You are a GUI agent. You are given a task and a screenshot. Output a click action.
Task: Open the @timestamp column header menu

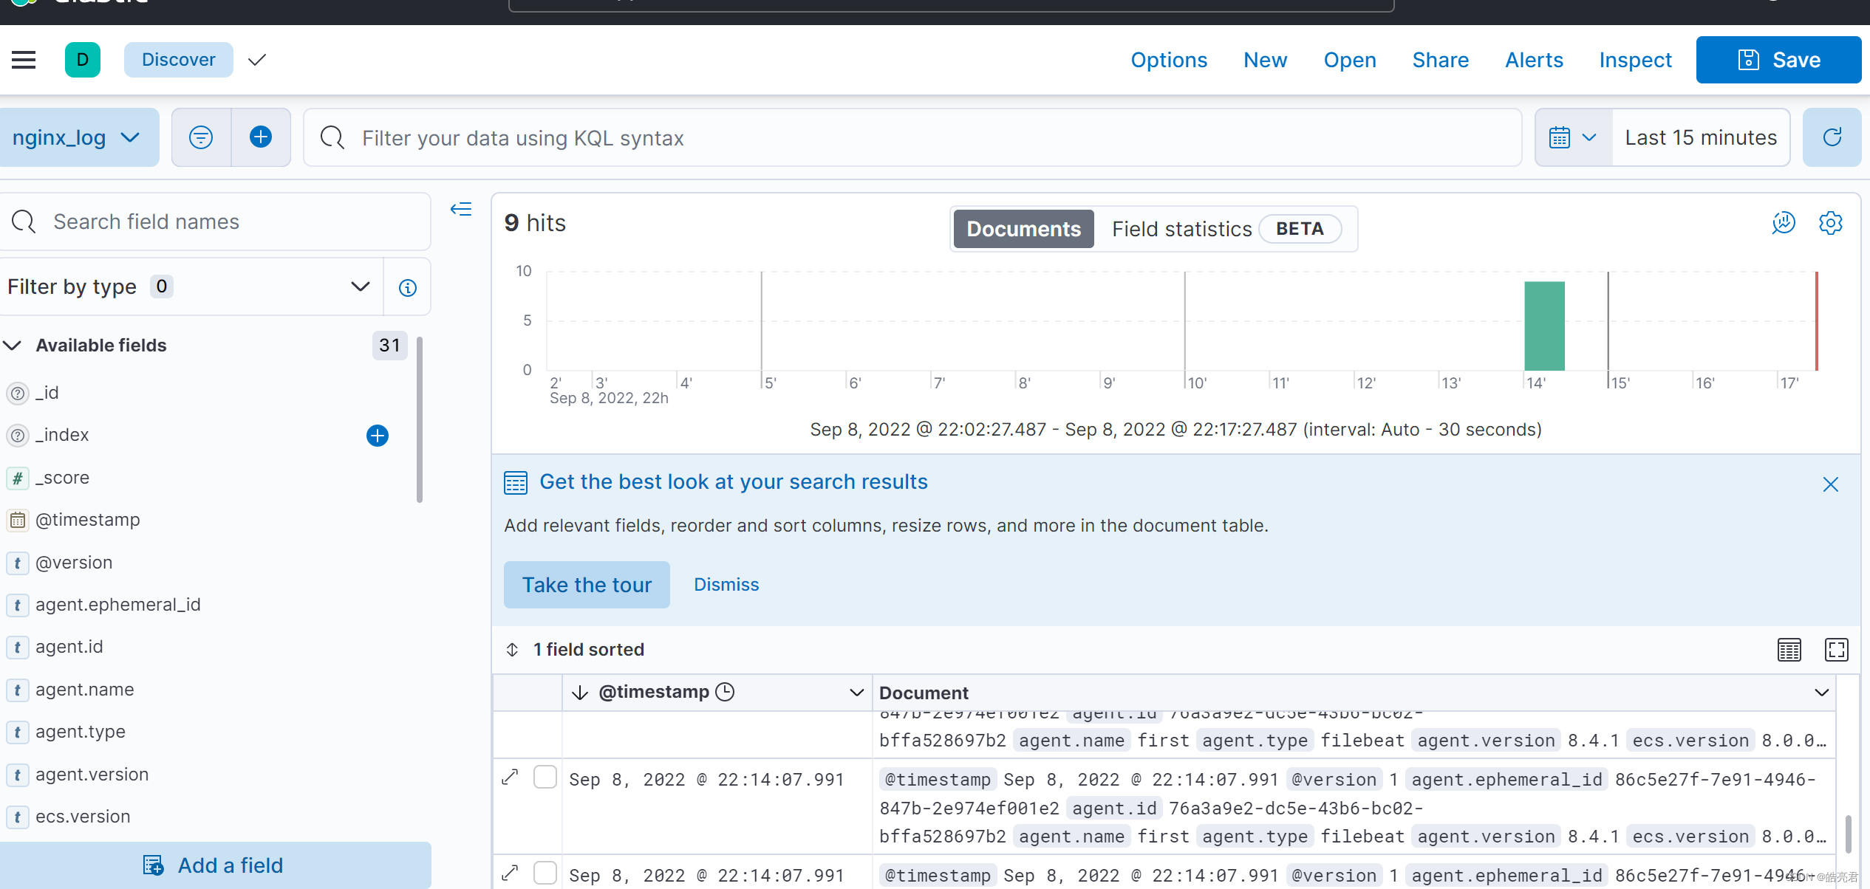tap(856, 693)
